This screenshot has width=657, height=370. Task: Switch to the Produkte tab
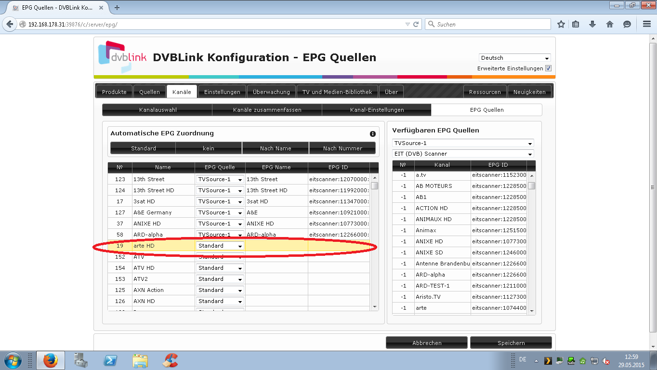point(114,92)
